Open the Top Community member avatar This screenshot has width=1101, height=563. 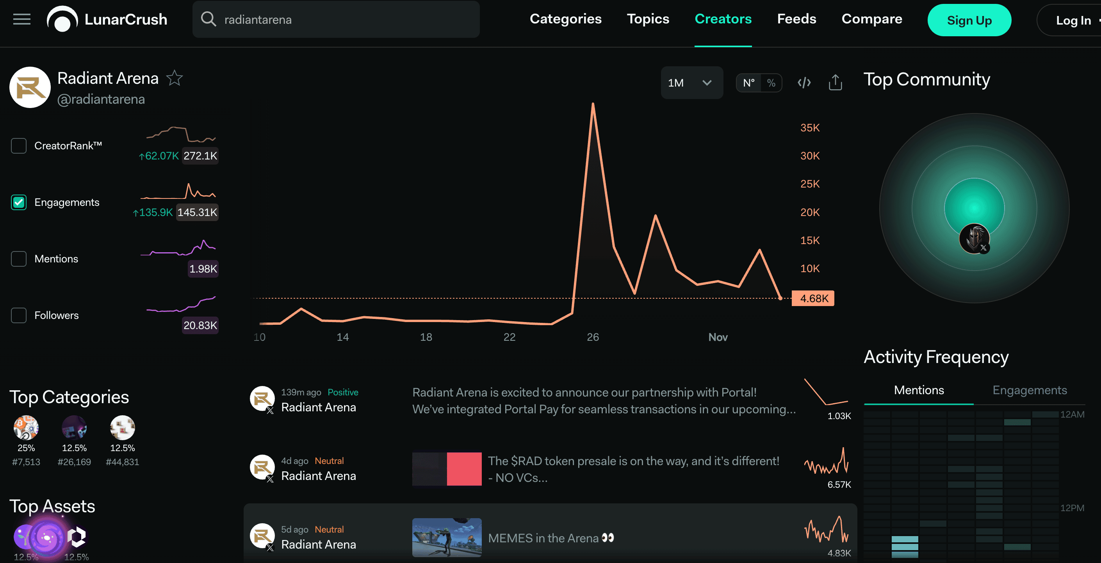coord(974,239)
